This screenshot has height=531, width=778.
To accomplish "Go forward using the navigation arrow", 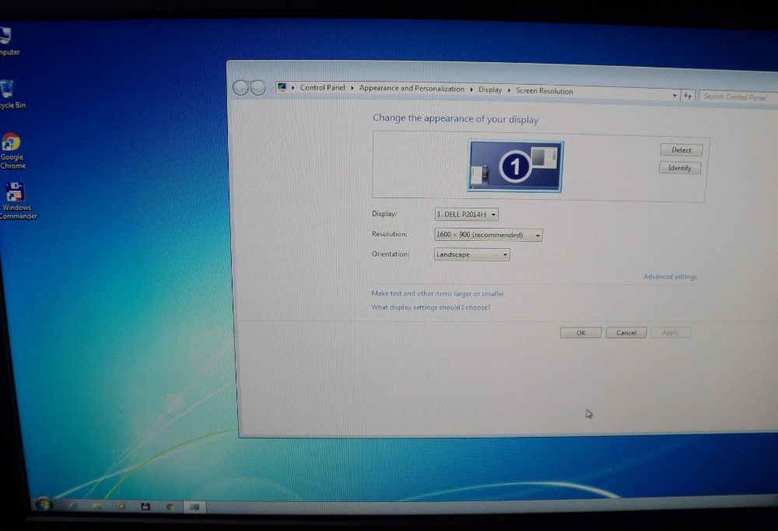I will pyautogui.click(x=258, y=88).
